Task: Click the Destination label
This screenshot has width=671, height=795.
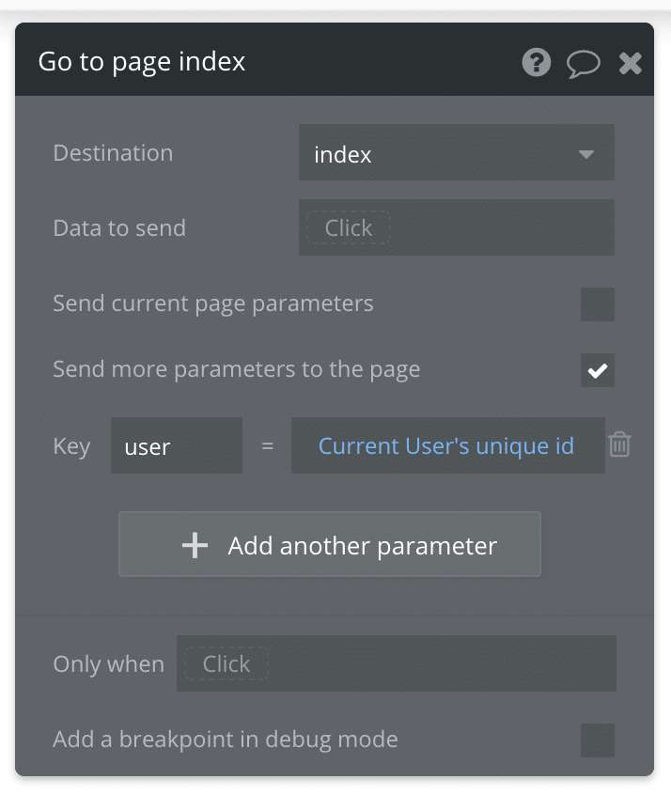Action: (x=113, y=152)
